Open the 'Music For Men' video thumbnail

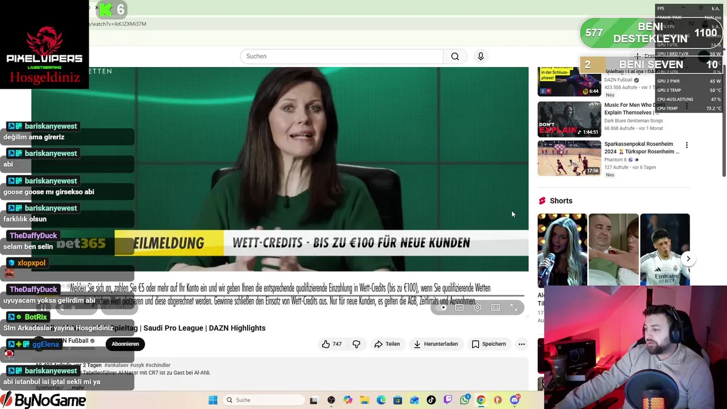pos(569,119)
